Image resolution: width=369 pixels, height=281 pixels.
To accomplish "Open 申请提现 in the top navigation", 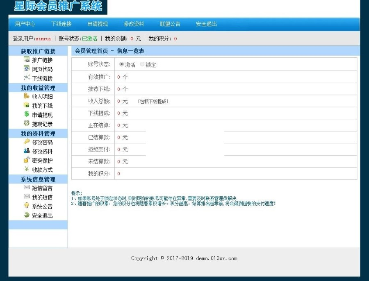I will coord(98,24).
